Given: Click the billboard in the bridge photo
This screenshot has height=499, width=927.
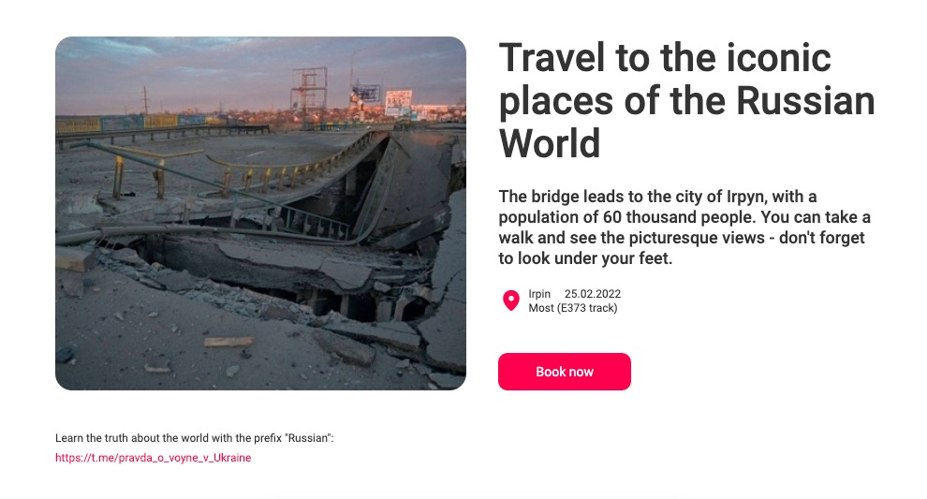Looking at the screenshot, I should 398,100.
